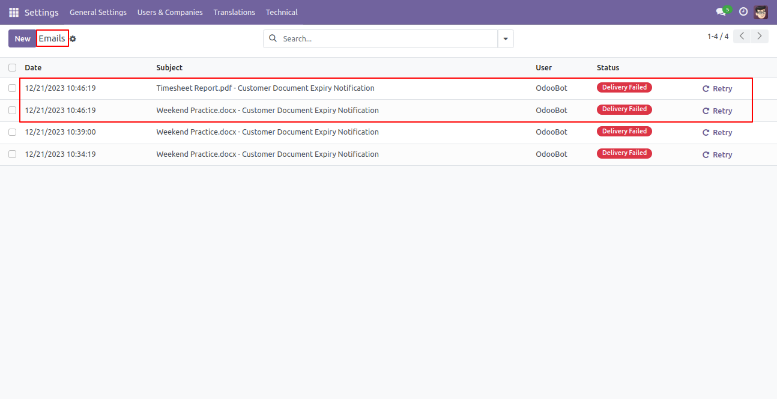Image resolution: width=777 pixels, height=399 pixels.
Task: Open the conversations messages icon
Action: [x=721, y=12]
